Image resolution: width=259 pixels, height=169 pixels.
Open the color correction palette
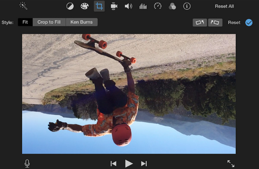coord(85,6)
